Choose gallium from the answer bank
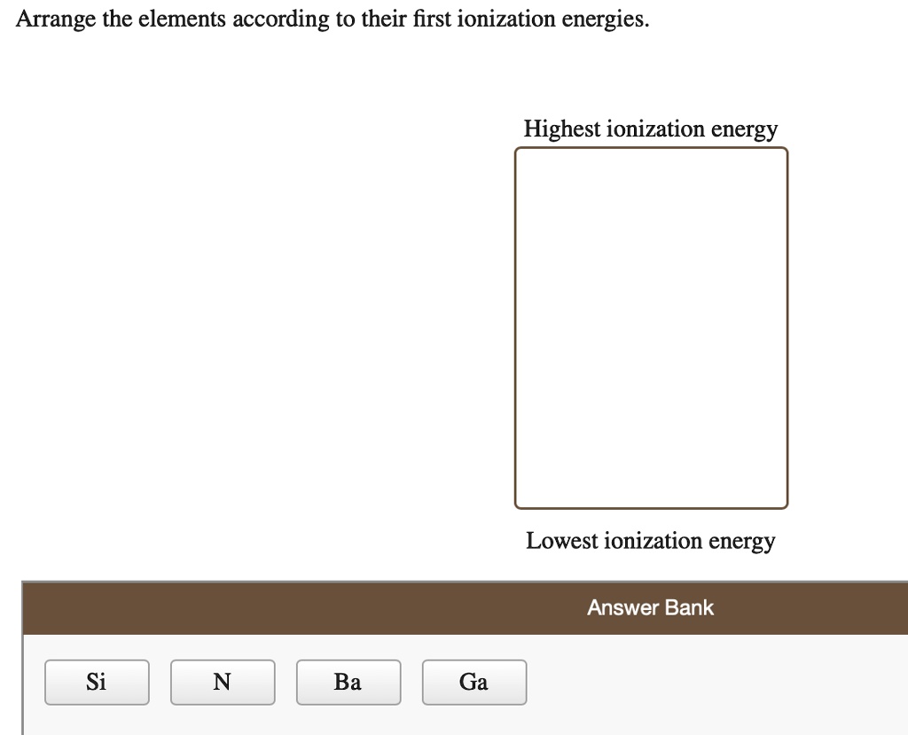This screenshot has height=735, width=908. 474,682
